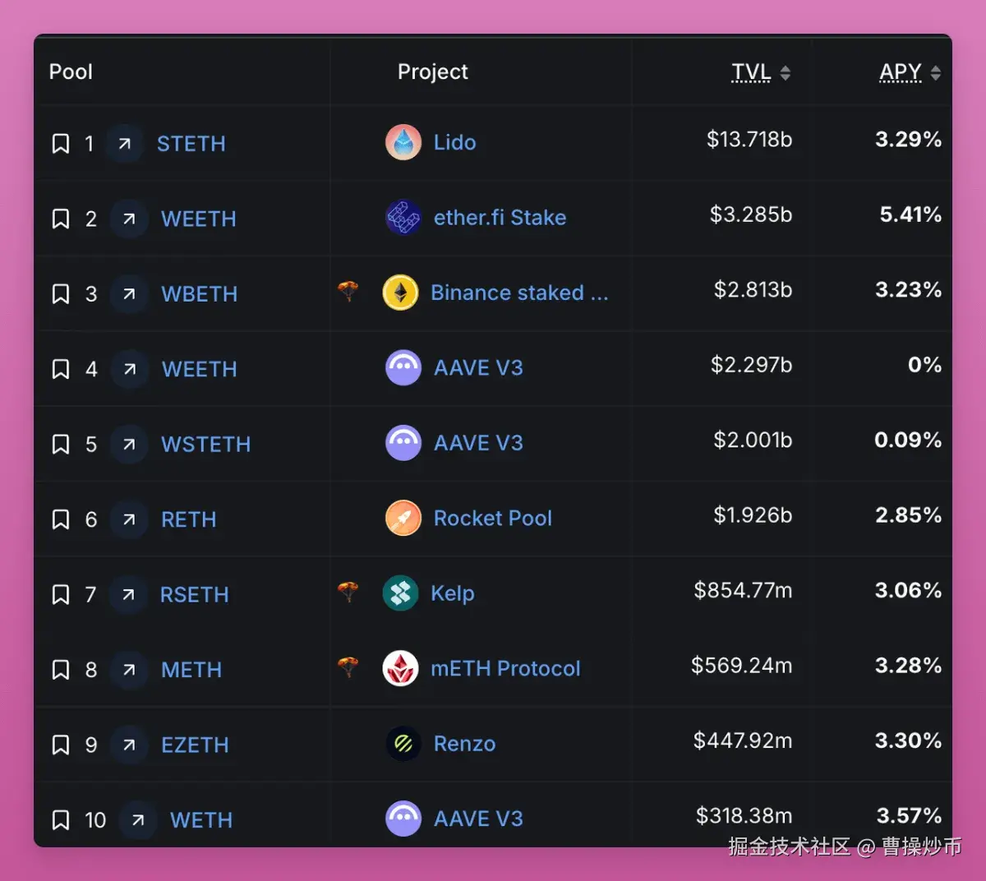This screenshot has width=986, height=881.
Task: Open the WETH pool link
Action: 201,820
